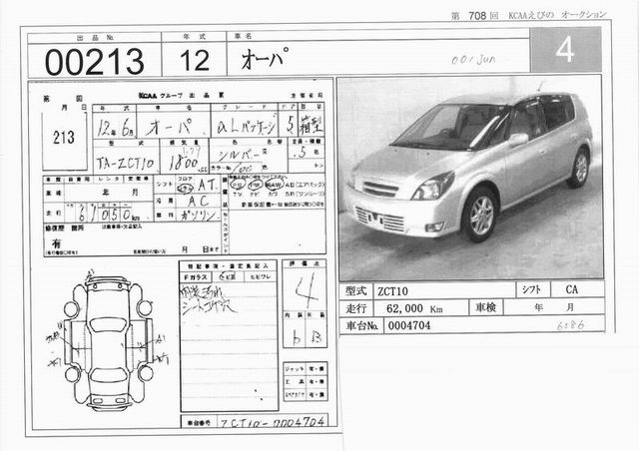Click the boxed entry number 213

[64, 138]
